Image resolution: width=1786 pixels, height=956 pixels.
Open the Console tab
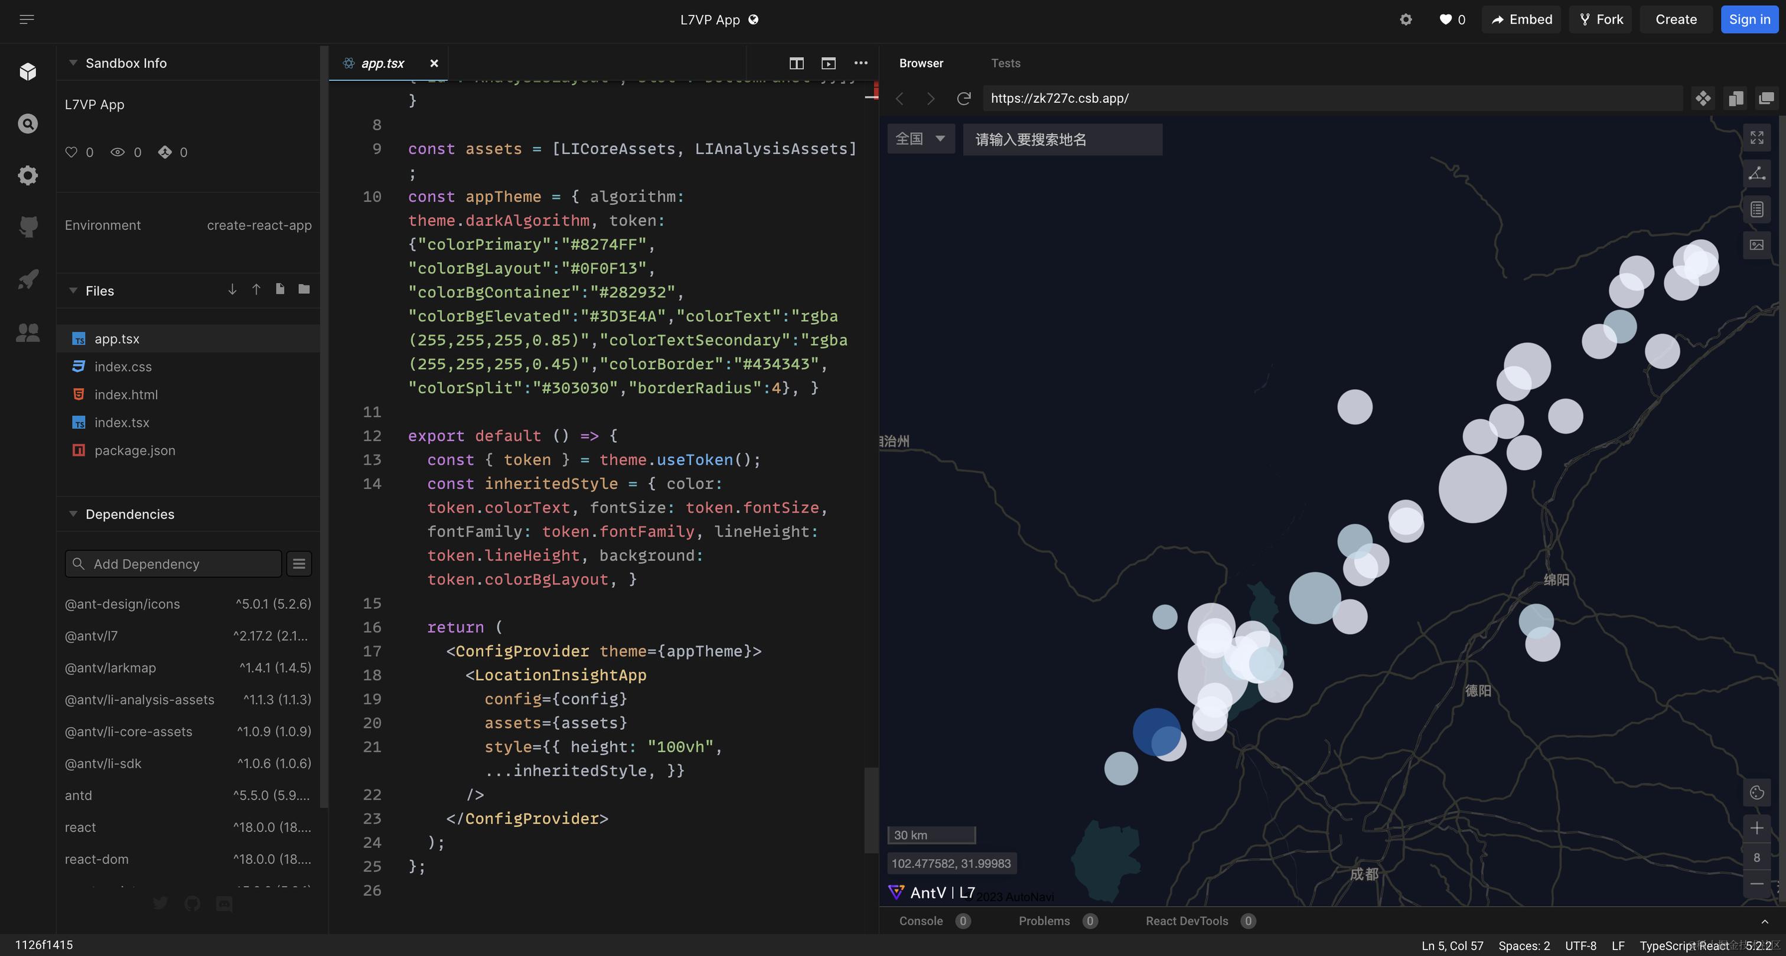click(x=921, y=921)
